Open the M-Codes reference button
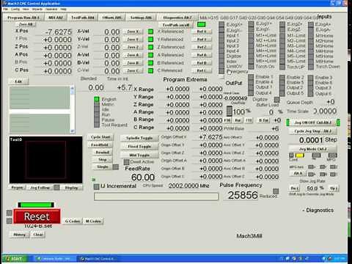Viewport: 352px width, 264px height. (93, 221)
